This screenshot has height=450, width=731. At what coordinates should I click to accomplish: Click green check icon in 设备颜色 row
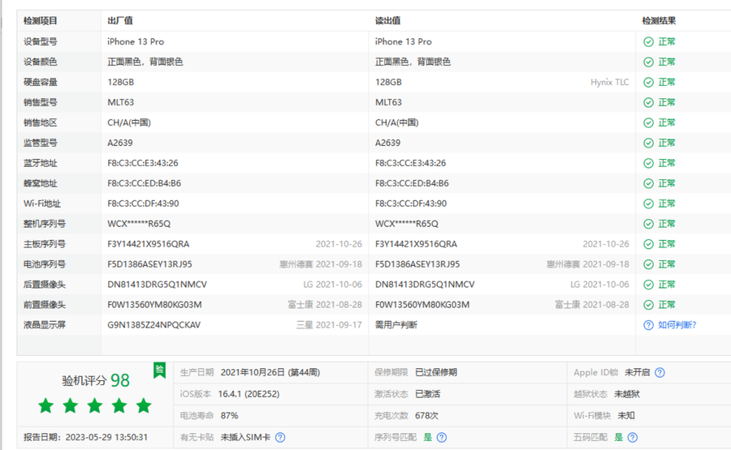(648, 62)
